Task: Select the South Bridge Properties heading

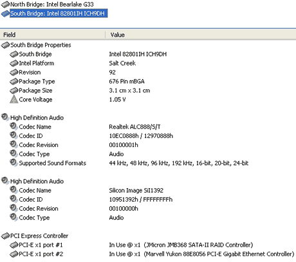Action: (41, 45)
